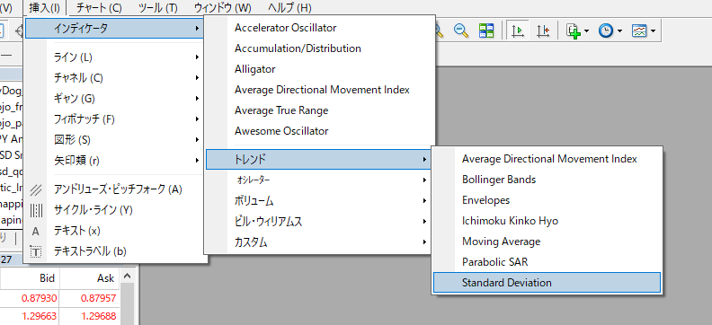Open the チャート (C) menu
This screenshot has height=325, width=712.
click(x=99, y=8)
